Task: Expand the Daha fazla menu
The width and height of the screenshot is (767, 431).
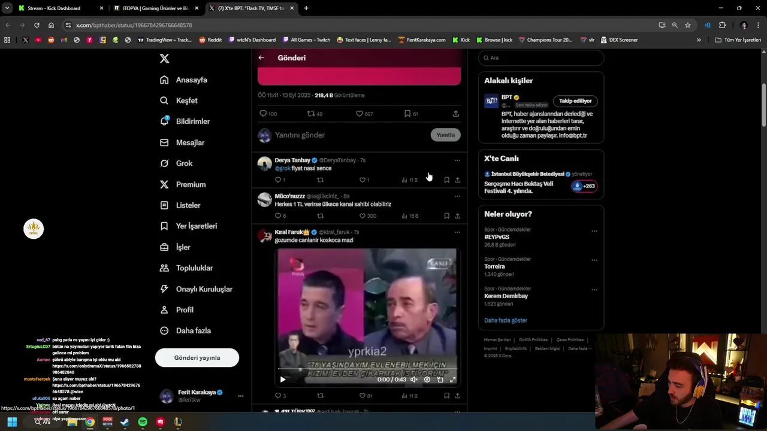Action: [x=185, y=331]
